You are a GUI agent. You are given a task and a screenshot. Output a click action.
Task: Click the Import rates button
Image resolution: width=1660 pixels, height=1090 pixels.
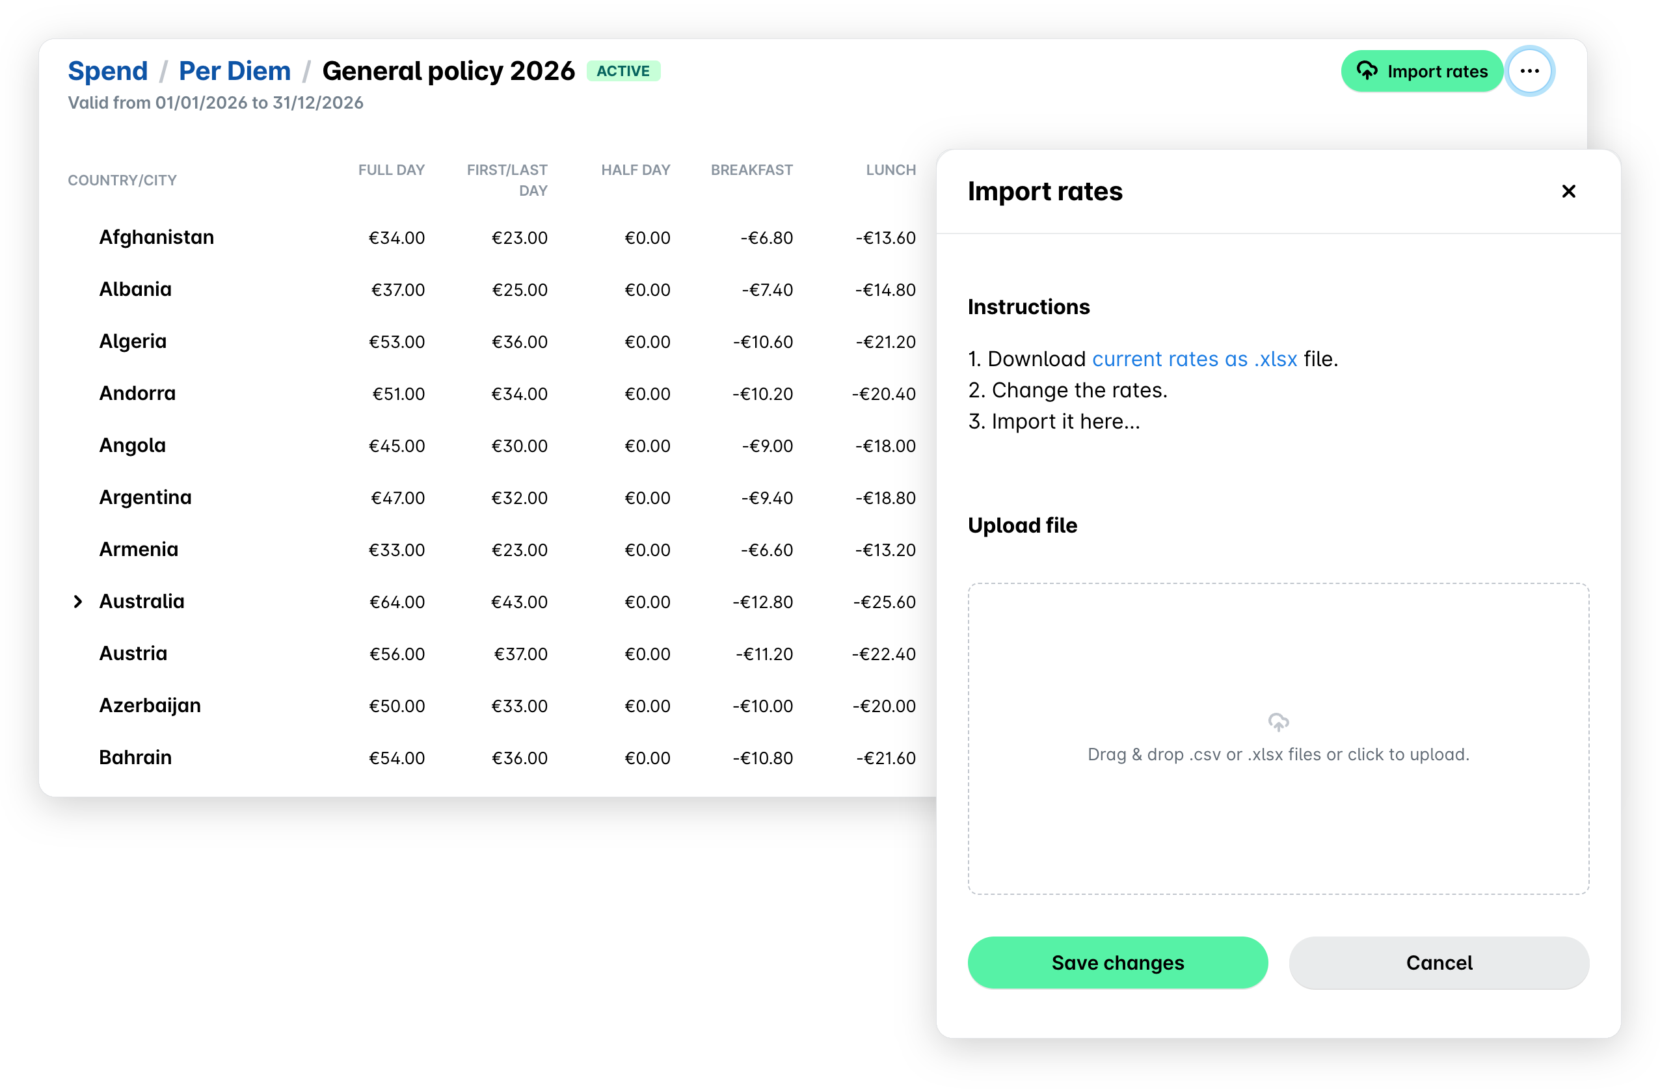(1421, 71)
